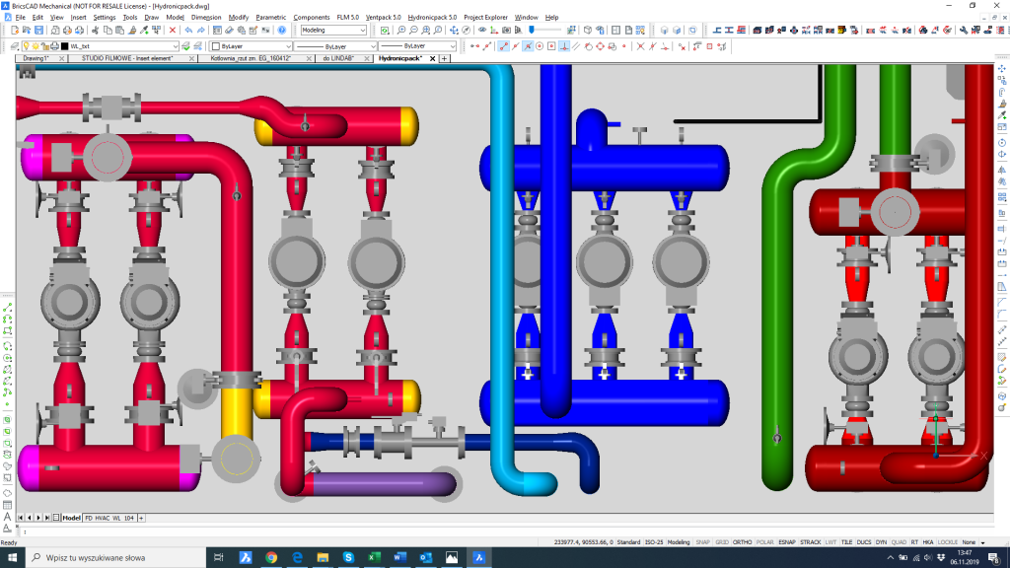
Task: Click the Undo arrow icon
Action: coord(188,31)
